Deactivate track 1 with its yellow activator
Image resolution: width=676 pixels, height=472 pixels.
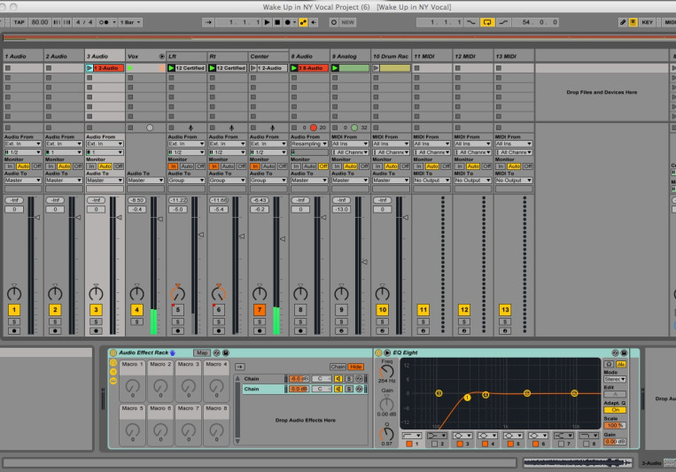click(14, 309)
